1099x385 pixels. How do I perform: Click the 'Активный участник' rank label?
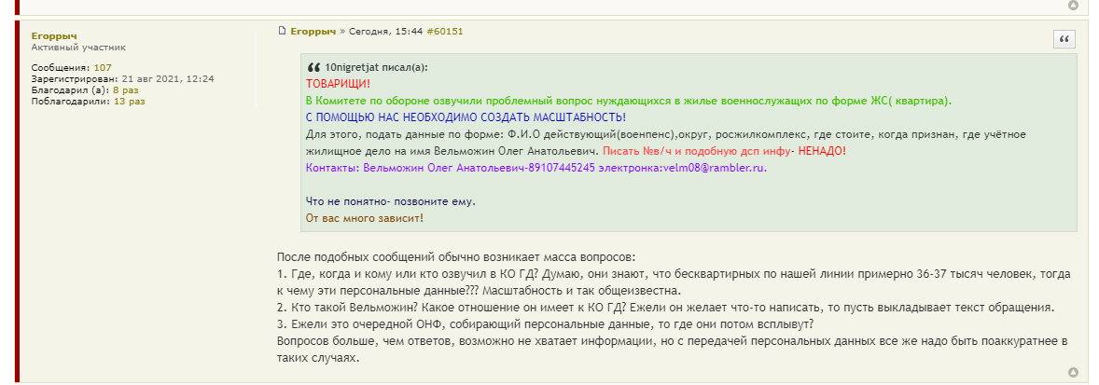pyautogui.click(x=78, y=47)
